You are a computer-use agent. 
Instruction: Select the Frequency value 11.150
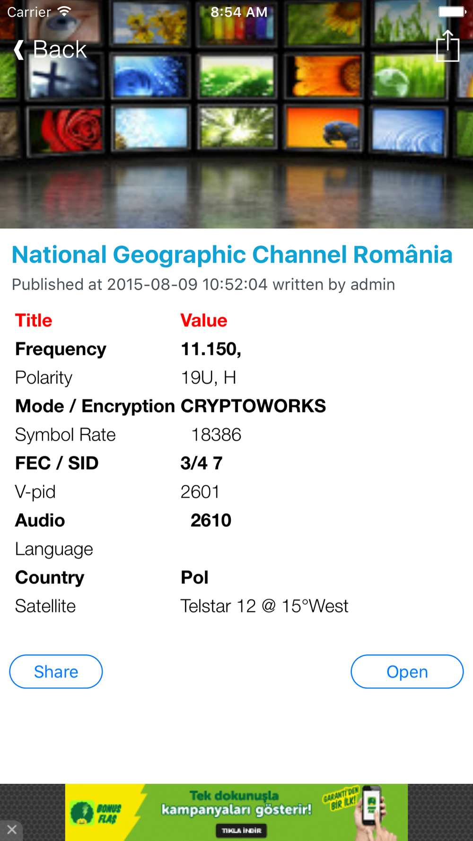(x=211, y=349)
